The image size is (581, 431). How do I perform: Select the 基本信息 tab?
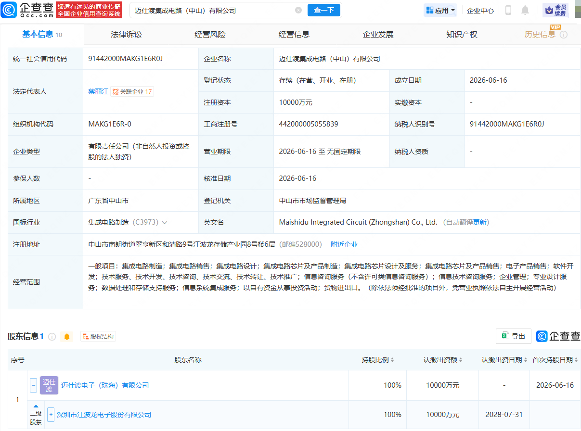(x=42, y=34)
